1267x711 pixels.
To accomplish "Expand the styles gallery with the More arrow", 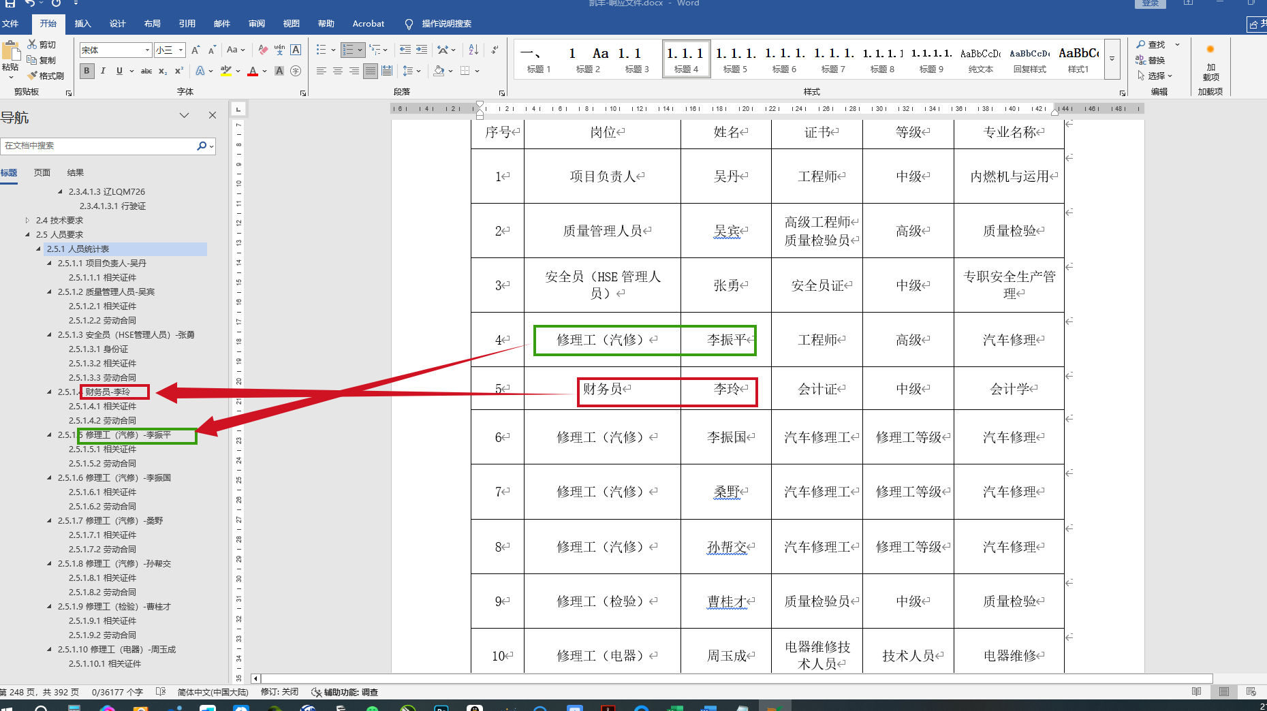I will pyautogui.click(x=1112, y=59).
